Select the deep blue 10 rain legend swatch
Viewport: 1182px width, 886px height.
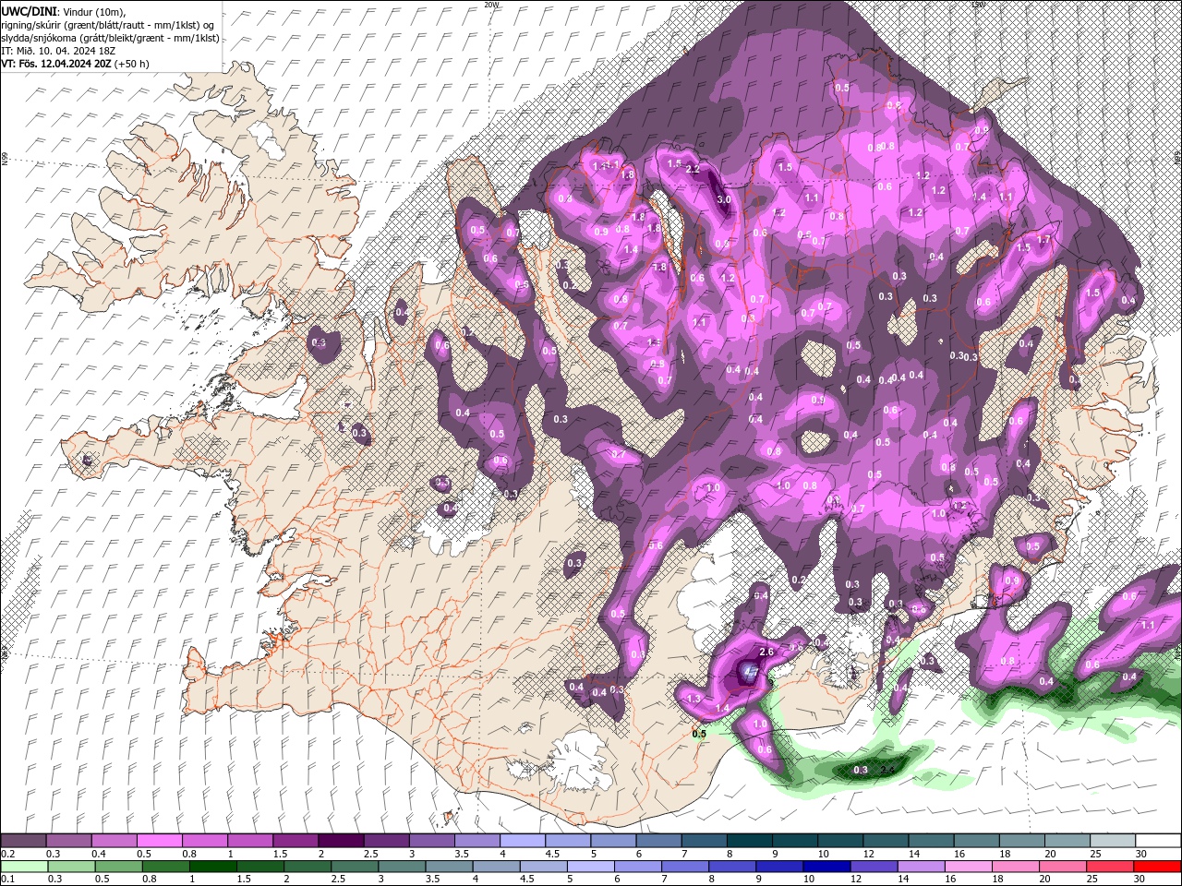coord(826,867)
